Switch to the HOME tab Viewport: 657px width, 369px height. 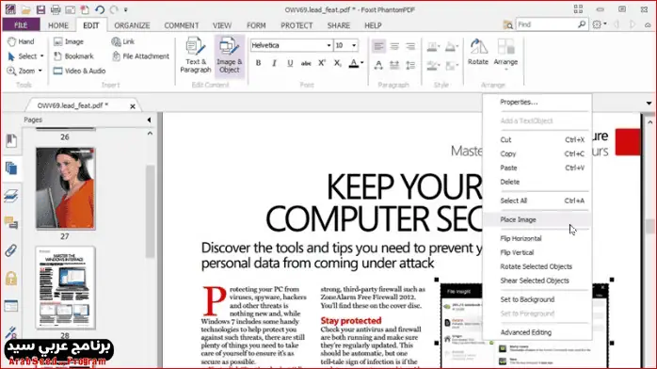[58, 25]
